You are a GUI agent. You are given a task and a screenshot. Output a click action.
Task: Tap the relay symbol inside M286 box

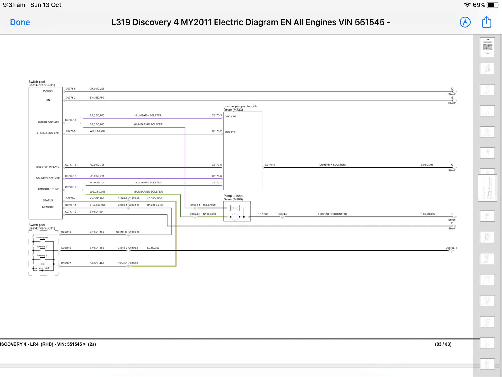[x=235, y=208]
